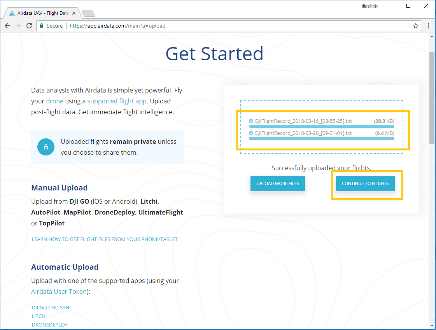Minimize the Chrome window
Screen dimensions: 436x330
pos(390,6)
